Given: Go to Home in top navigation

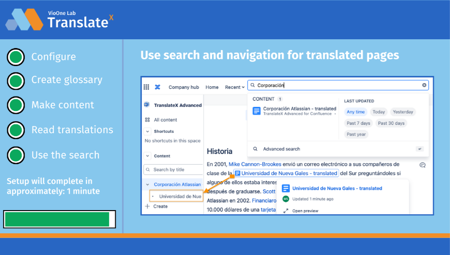Looking at the screenshot, I should 212,87.
